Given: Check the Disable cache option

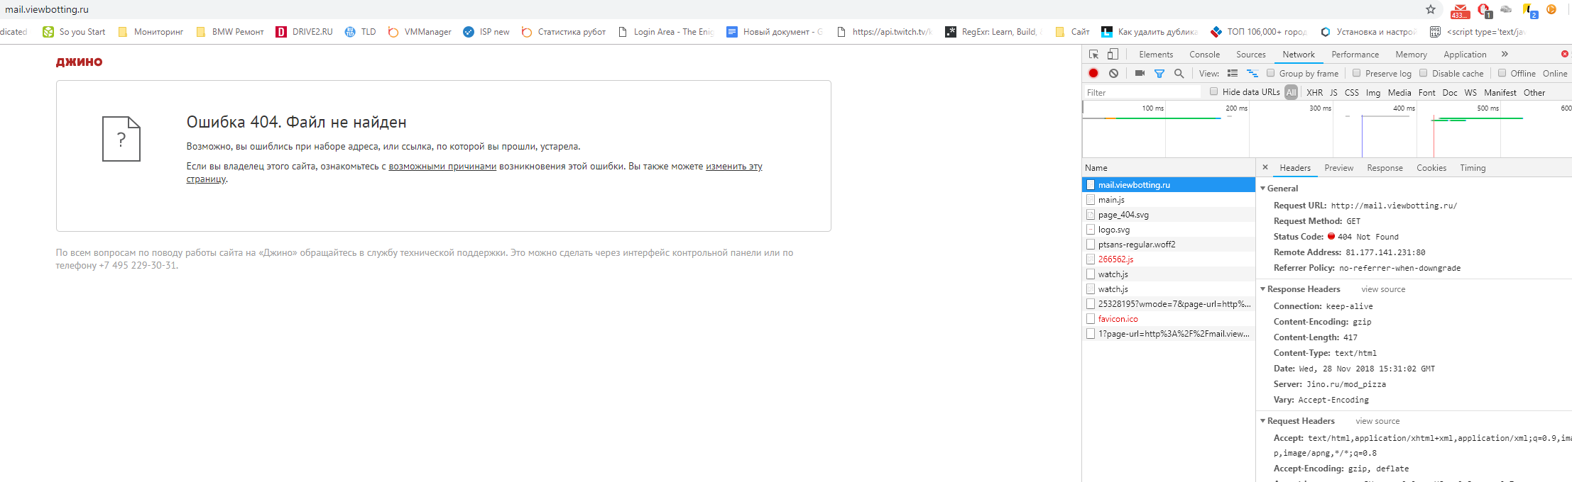Looking at the screenshot, I should click(1424, 73).
